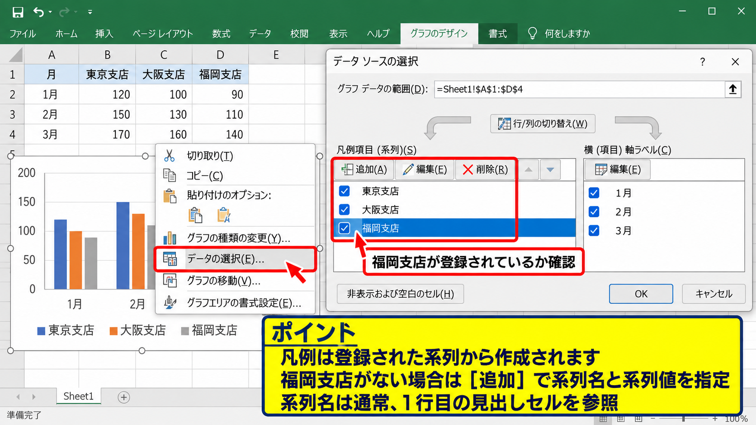Choose データの選択 from the context menu
This screenshot has height=425, width=756.
click(x=235, y=259)
